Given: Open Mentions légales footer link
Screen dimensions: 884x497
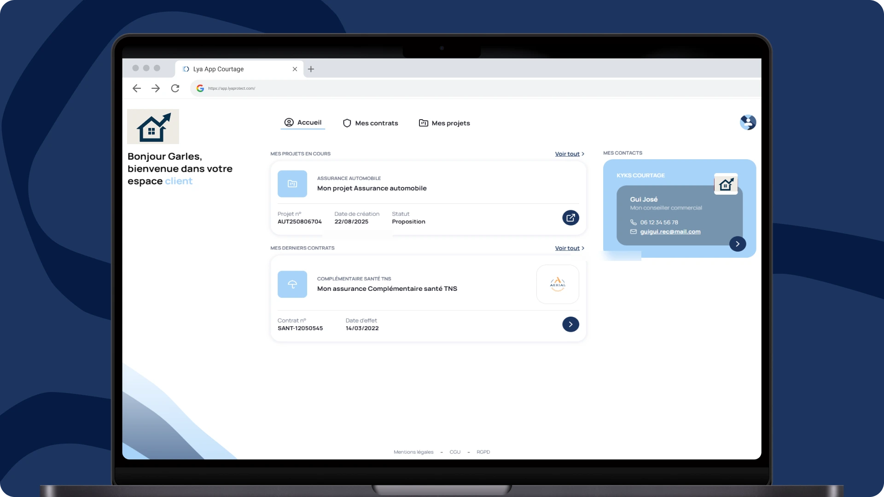Looking at the screenshot, I should (x=413, y=452).
